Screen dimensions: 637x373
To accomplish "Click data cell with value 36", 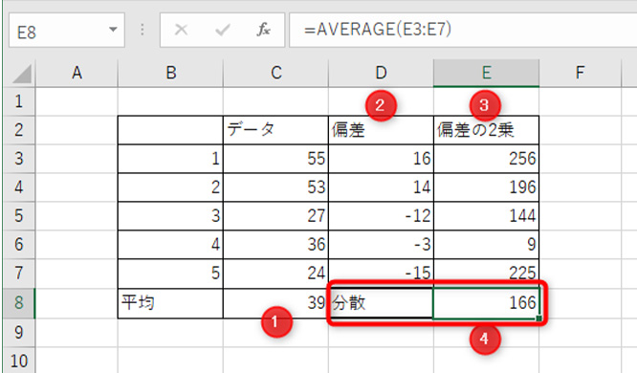I will click(275, 245).
